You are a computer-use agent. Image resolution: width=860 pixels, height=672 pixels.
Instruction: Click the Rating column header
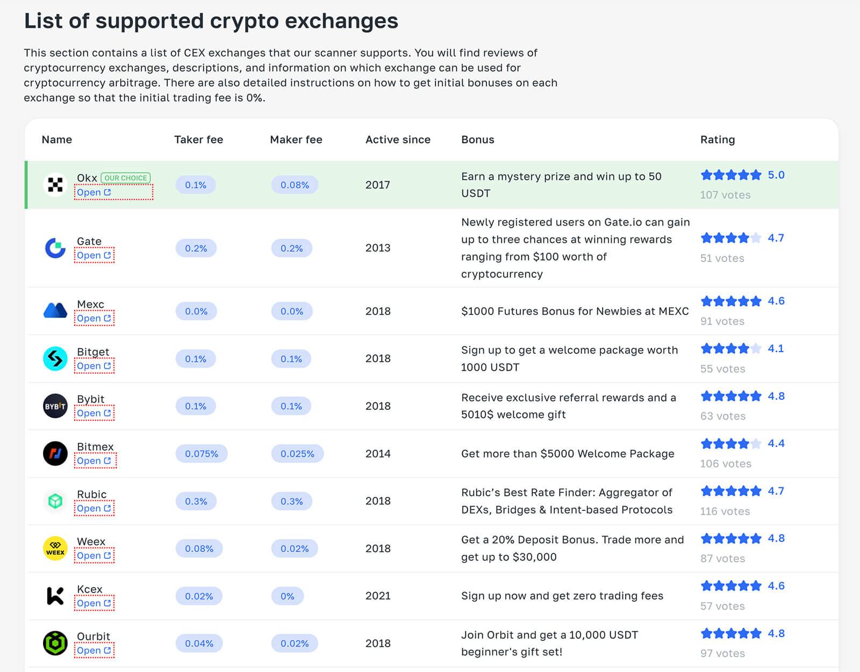(717, 140)
